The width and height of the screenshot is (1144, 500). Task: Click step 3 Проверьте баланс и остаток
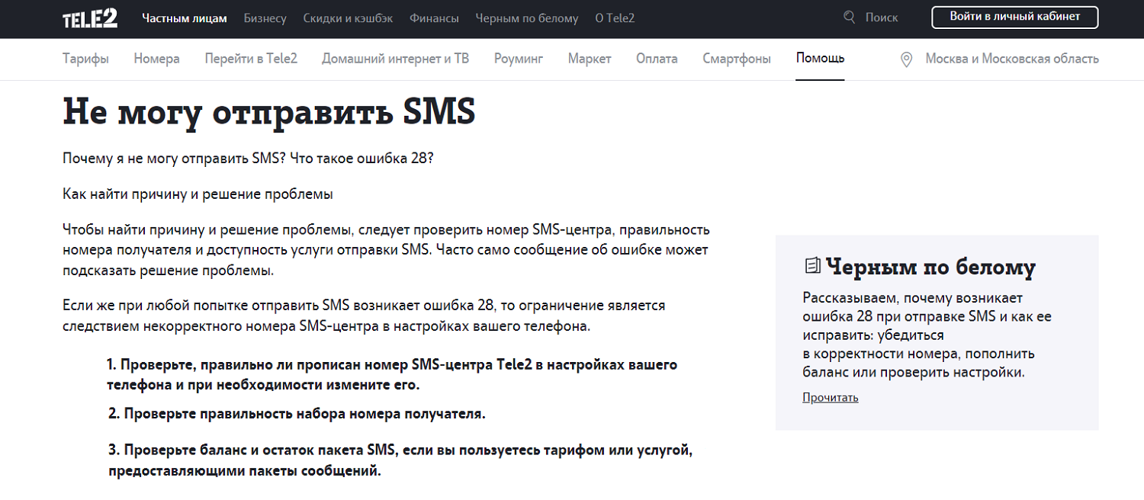pos(400,460)
